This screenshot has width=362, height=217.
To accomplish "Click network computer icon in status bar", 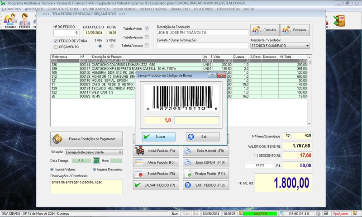I will [x=326, y=213].
